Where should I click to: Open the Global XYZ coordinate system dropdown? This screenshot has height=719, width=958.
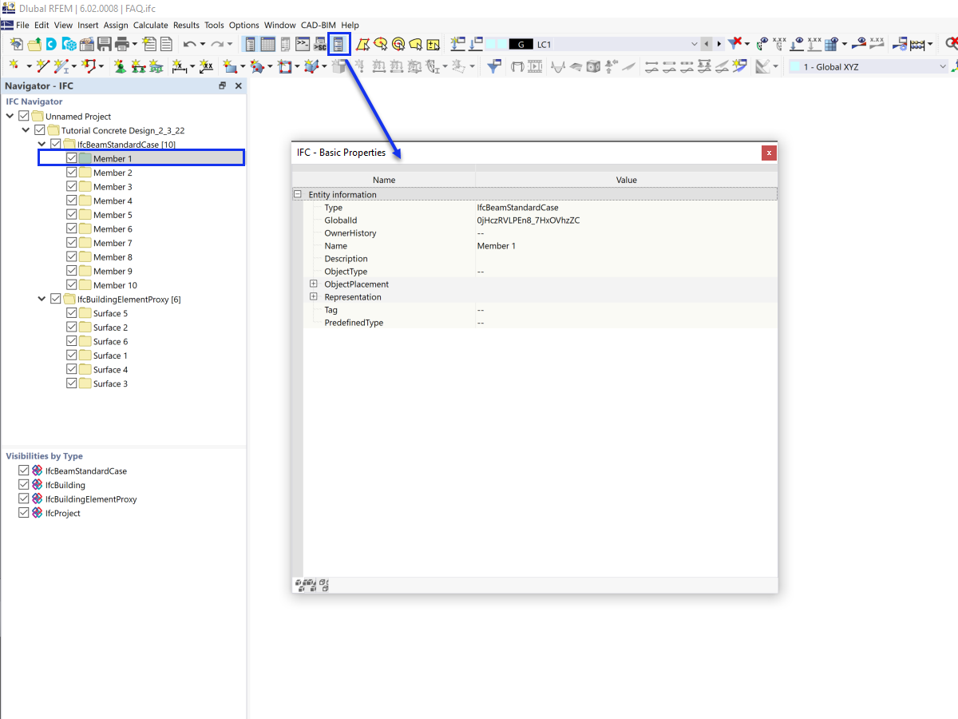(942, 66)
